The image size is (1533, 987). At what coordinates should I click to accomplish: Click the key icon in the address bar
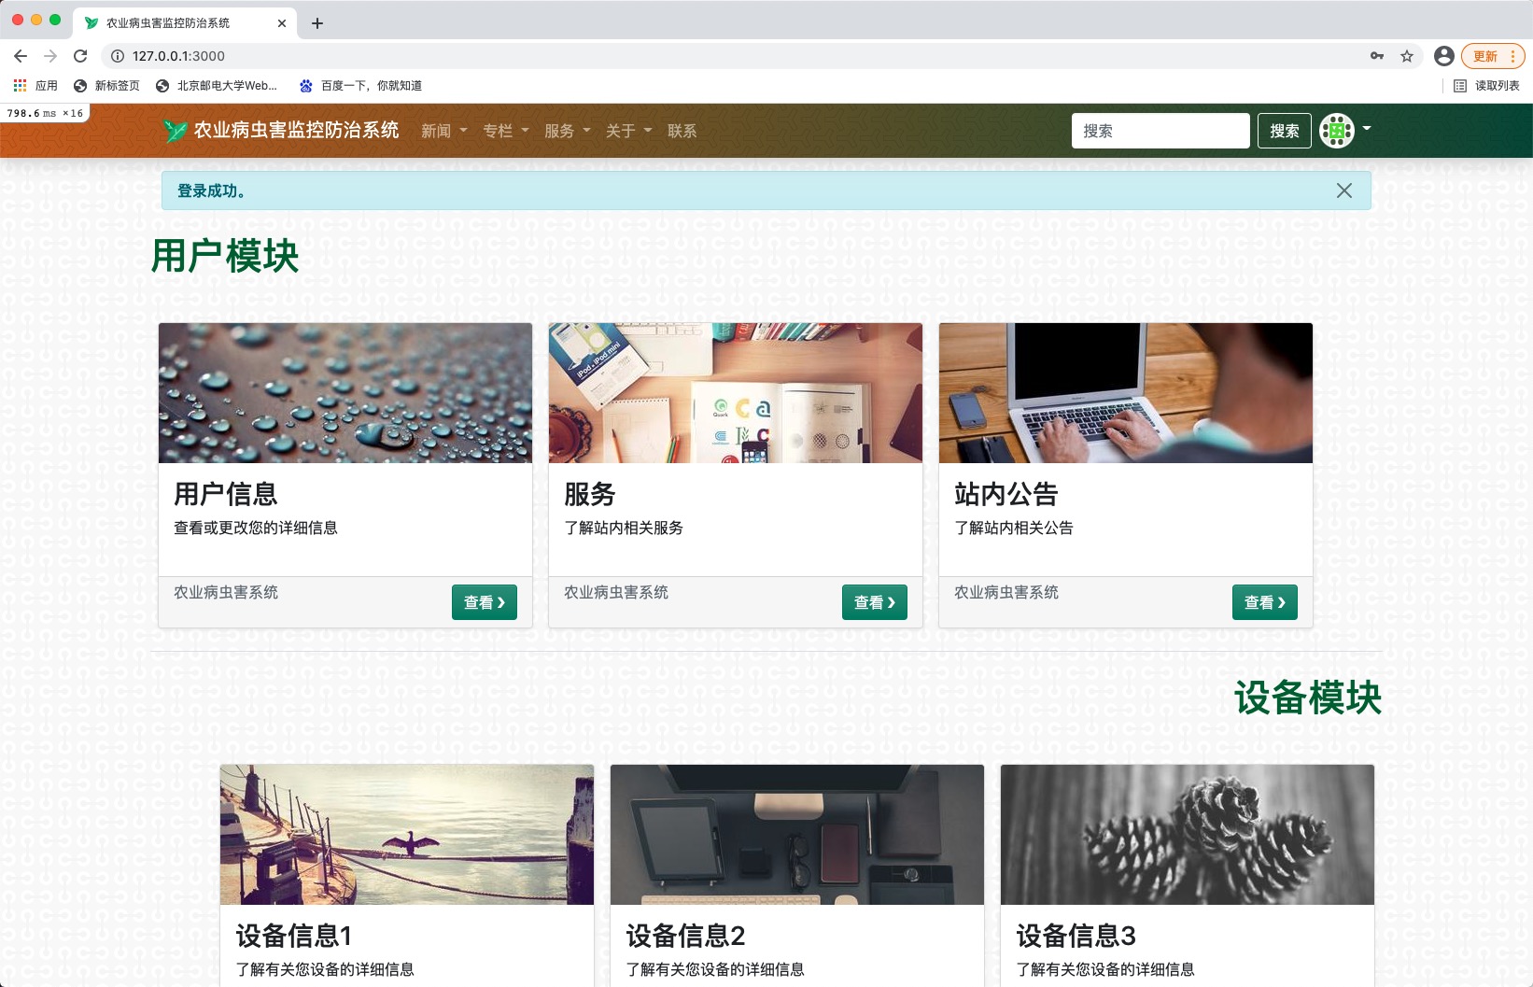tap(1375, 56)
